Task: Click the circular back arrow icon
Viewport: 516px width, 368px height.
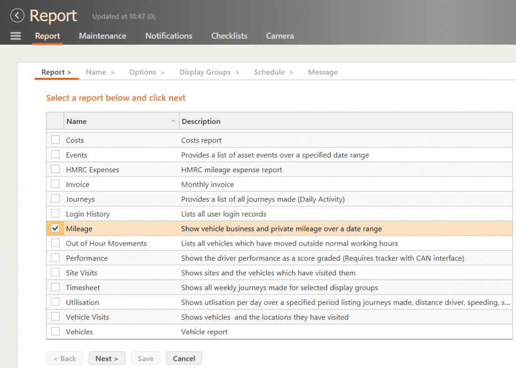Action: click(x=17, y=16)
